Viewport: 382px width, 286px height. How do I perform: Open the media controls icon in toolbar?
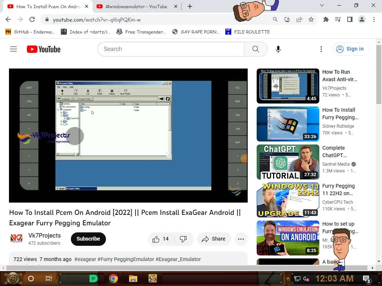pos(338,19)
